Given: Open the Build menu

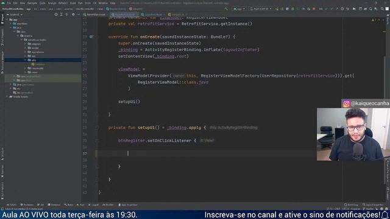Looking at the screenshot, I should 73,3.
